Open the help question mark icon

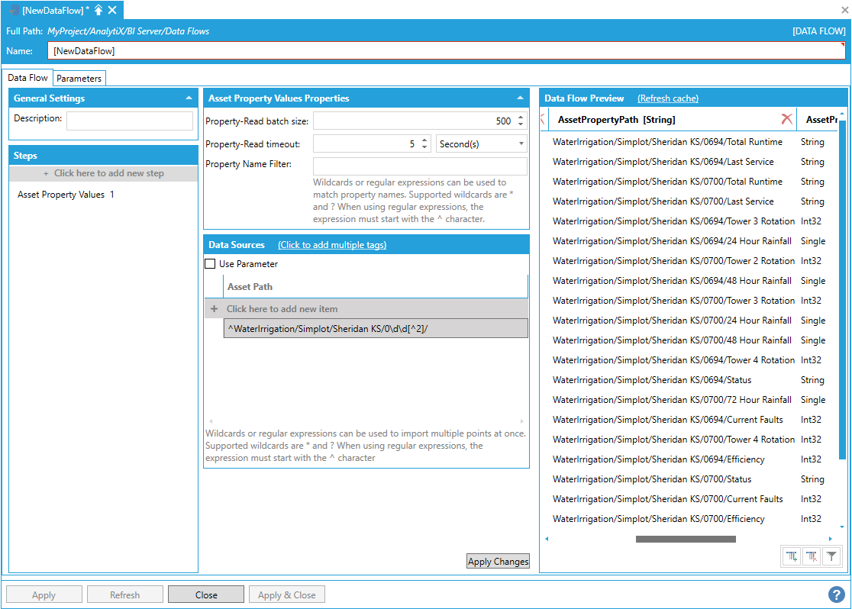click(836, 594)
